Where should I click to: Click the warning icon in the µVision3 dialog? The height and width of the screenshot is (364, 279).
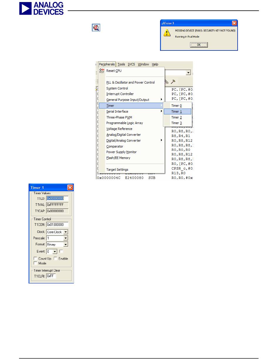[167, 33]
